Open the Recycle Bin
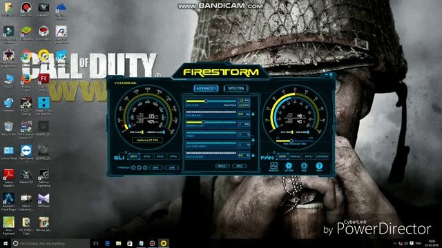Screen dimensions: 442x248 tap(8, 129)
